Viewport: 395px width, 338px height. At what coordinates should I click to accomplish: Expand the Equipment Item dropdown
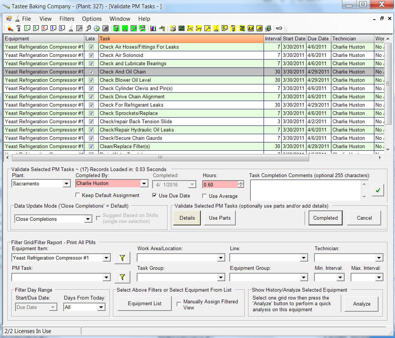click(x=107, y=258)
